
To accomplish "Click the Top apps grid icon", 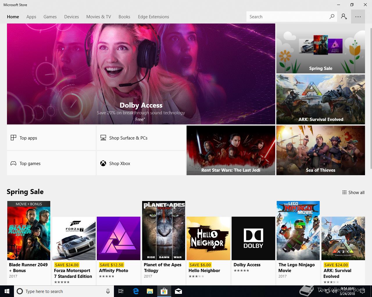I will 13,138.
